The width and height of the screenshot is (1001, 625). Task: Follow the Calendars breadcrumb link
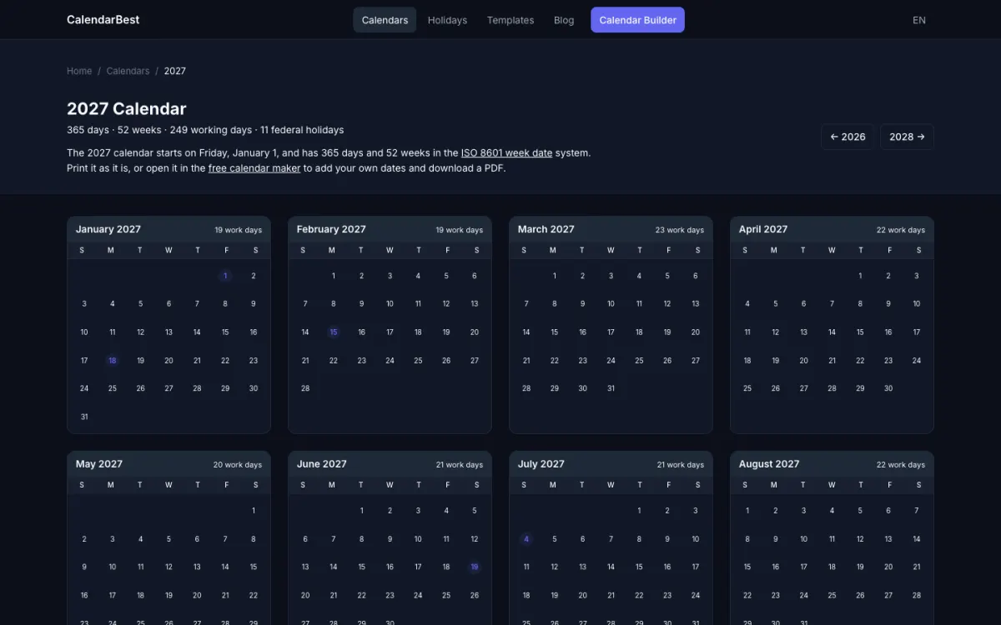click(x=128, y=71)
